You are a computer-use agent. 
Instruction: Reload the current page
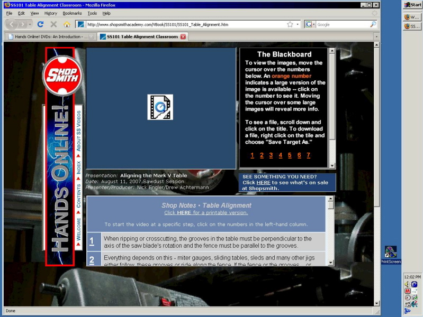(40, 24)
